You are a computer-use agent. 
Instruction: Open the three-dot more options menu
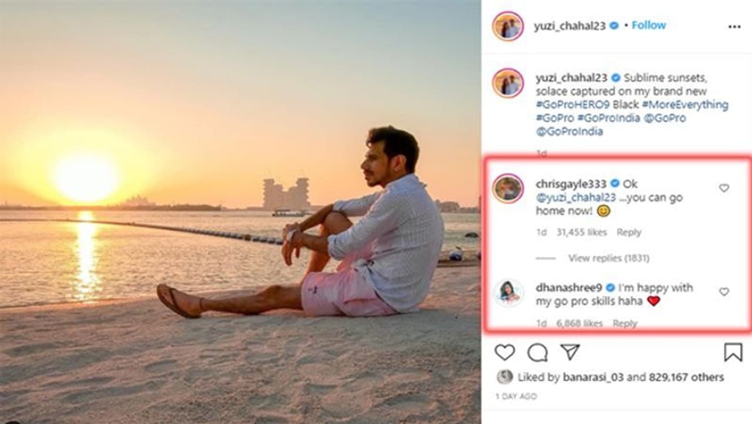click(734, 26)
